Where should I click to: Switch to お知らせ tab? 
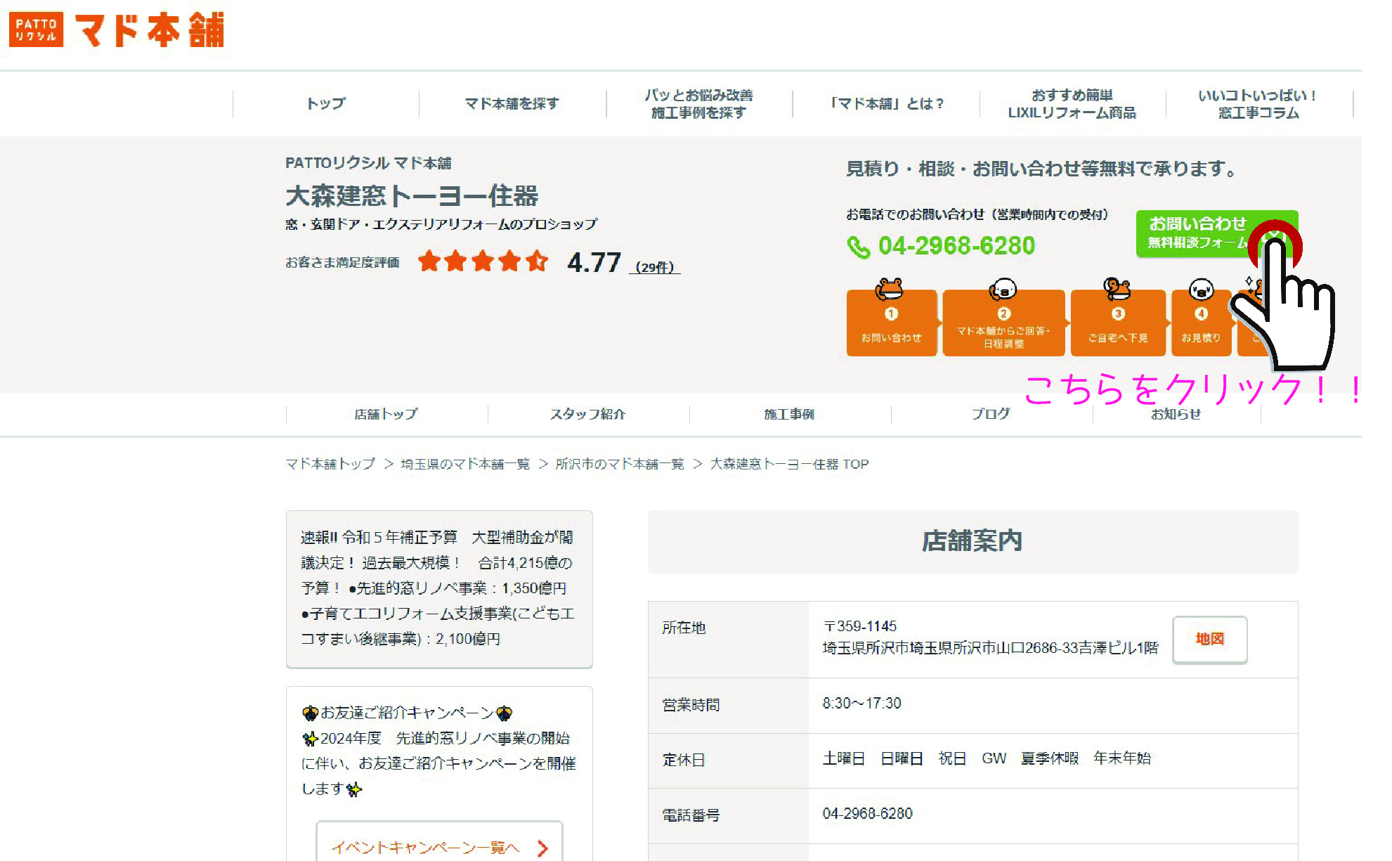[1176, 414]
